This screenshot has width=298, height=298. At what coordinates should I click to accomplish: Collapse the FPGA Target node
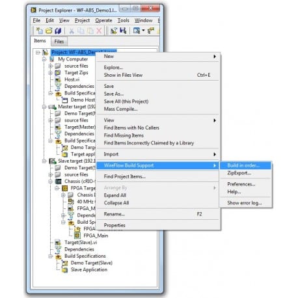pos(57,188)
